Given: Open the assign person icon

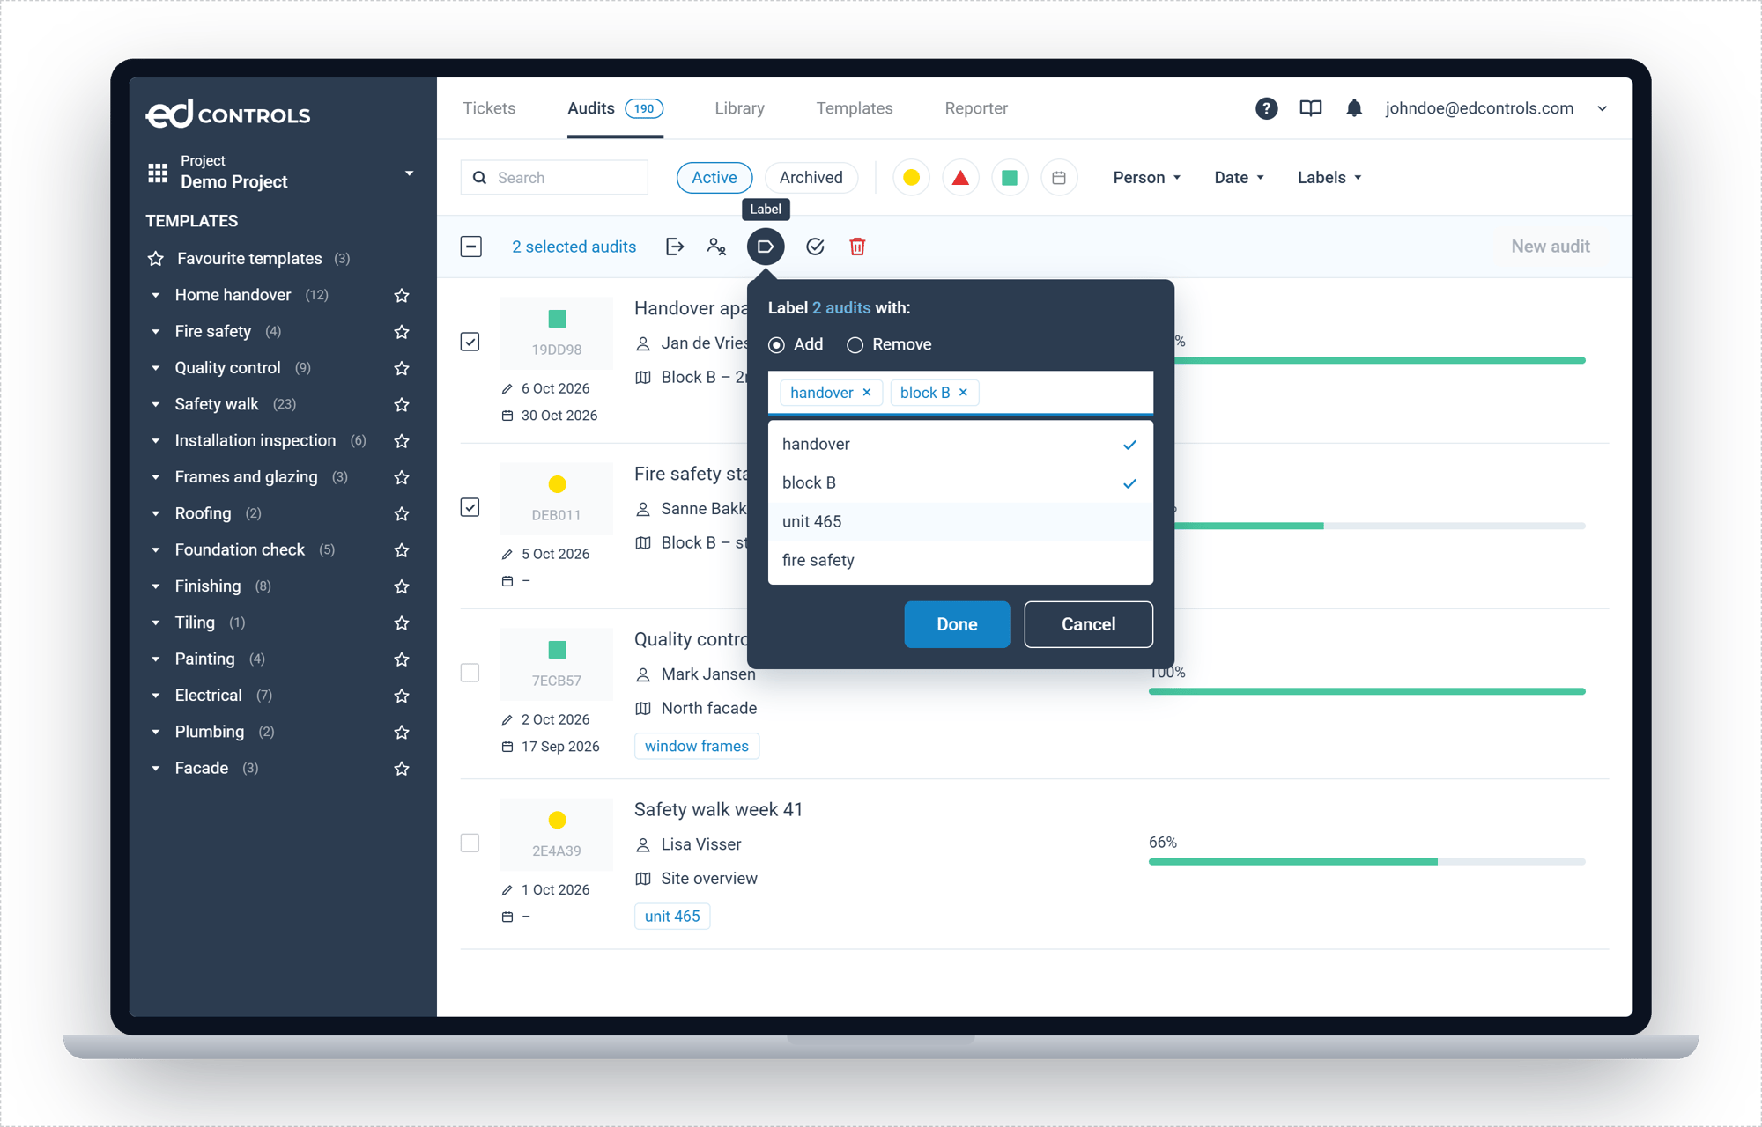Looking at the screenshot, I should tap(716, 247).
